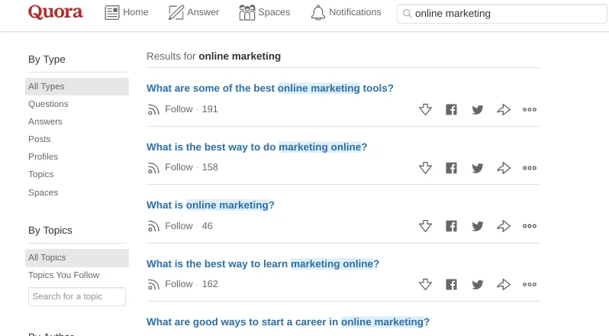The width and height of the screenshot is (609, 336).
Task: Open the three-dot menu for best online marketing tools
Action: 530,109
